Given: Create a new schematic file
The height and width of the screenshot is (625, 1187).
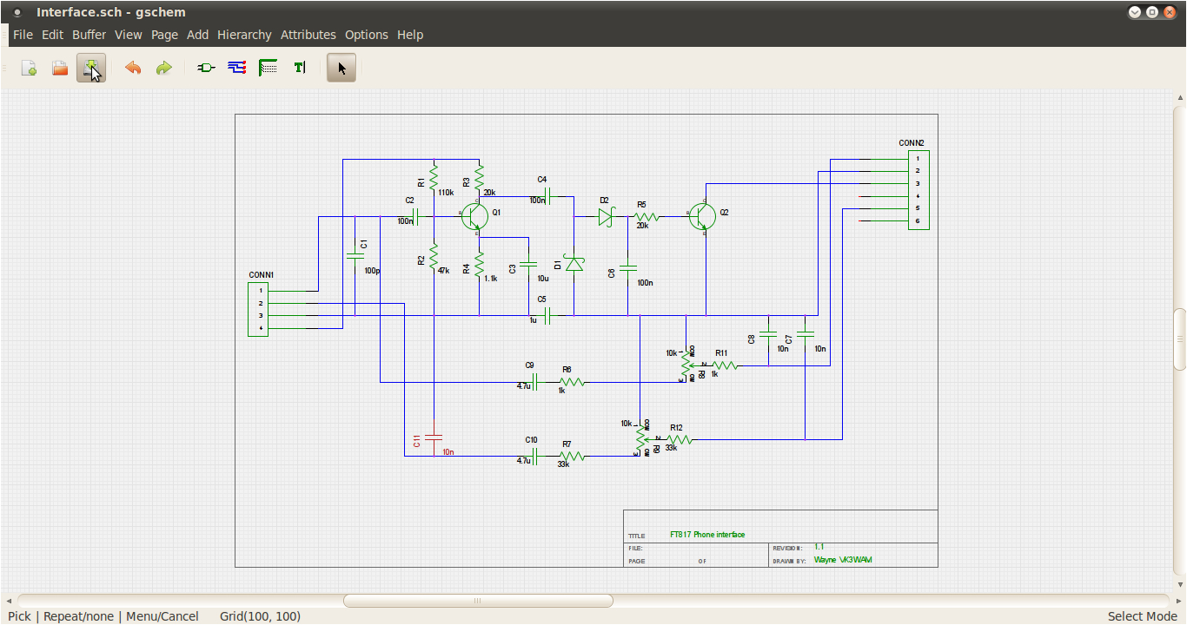Looking at the screenshot, I should click(x=28, y=67).
